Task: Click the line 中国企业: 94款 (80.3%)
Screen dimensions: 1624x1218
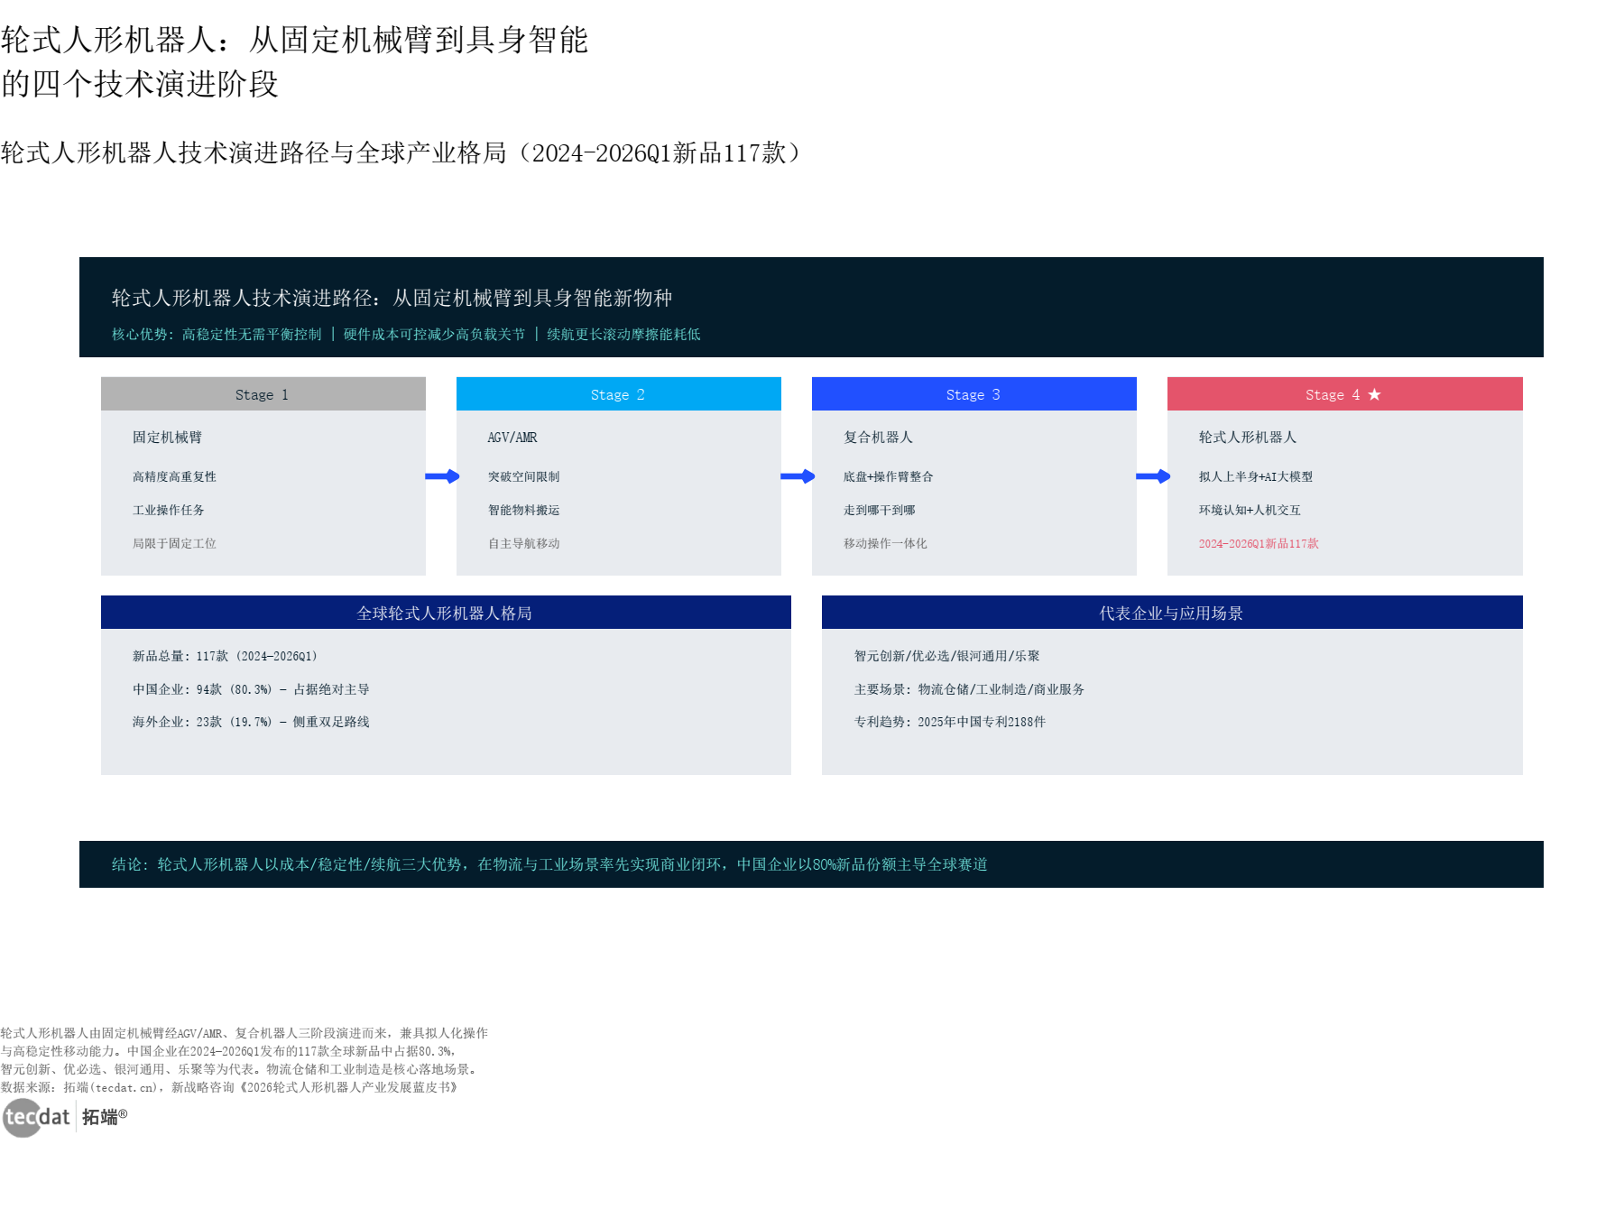Action: 251,689
